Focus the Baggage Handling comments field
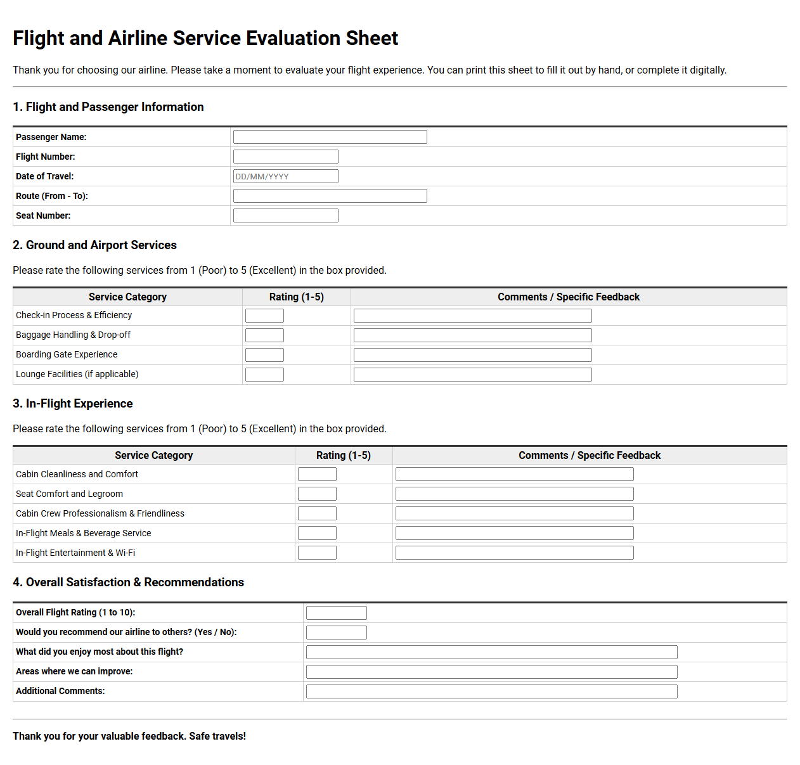The image size is (800, 765). click(472, 335)
